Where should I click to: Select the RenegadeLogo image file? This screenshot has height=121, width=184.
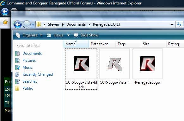[148, 67]
